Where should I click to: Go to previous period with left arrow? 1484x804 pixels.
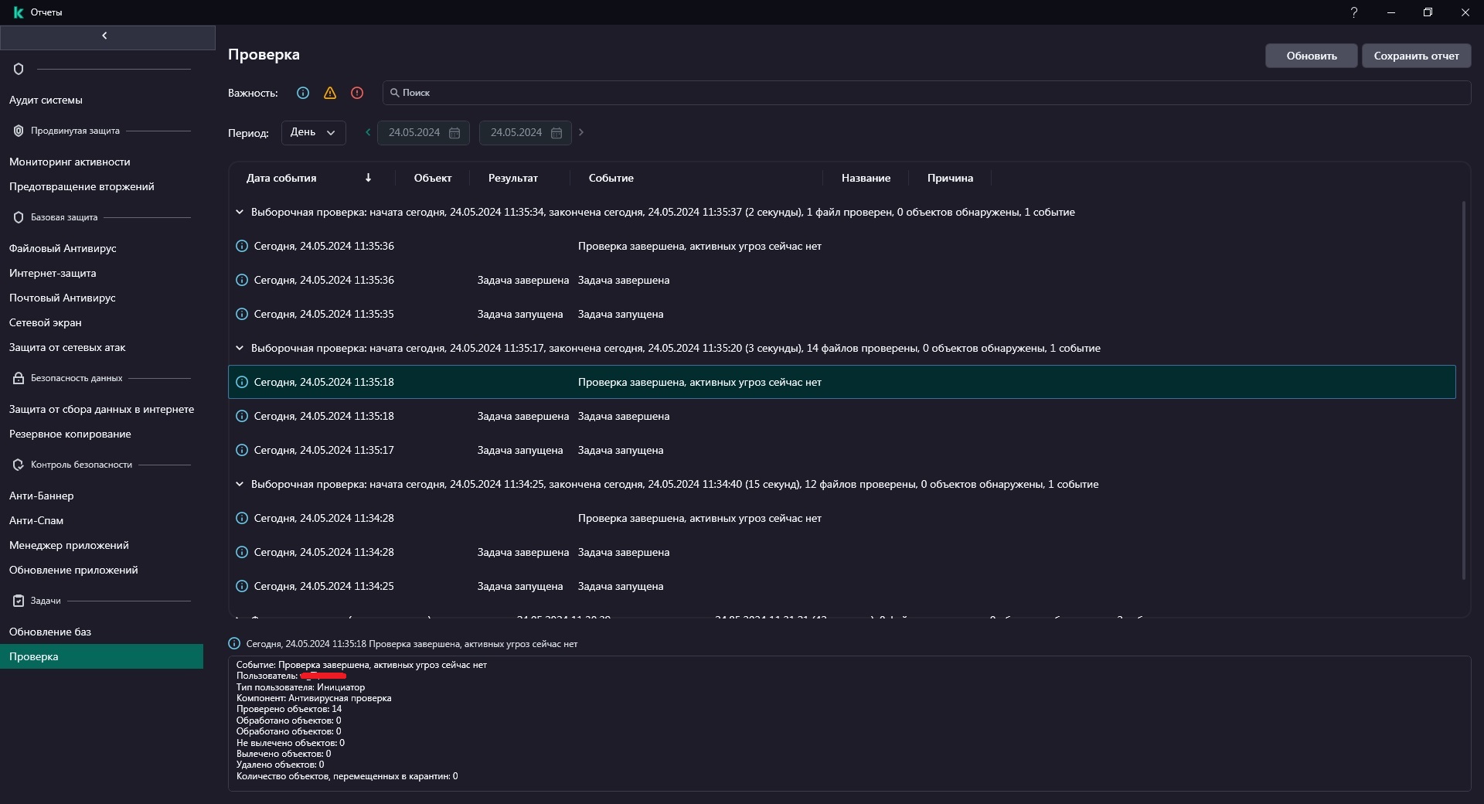(368, 132)
